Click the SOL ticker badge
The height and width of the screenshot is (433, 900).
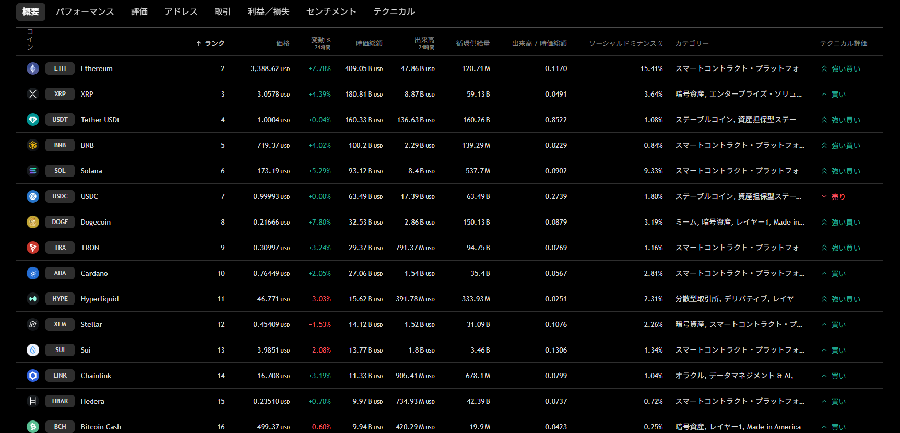(x=60, y=171)
